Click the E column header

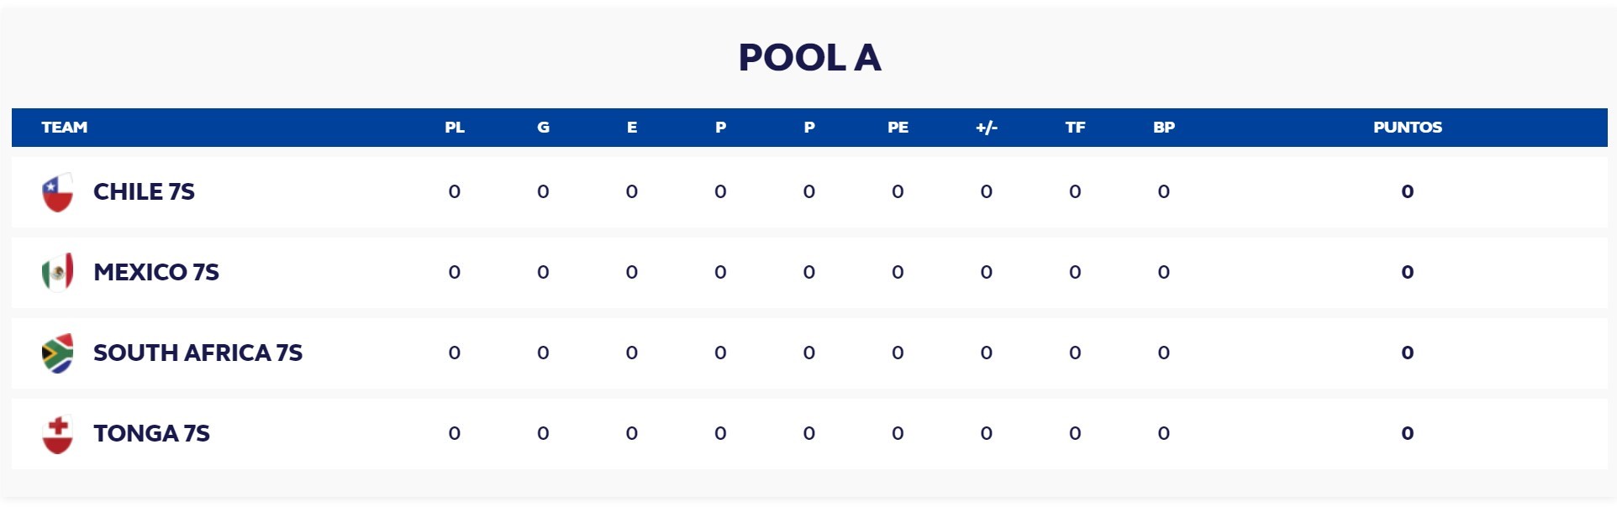632,128
